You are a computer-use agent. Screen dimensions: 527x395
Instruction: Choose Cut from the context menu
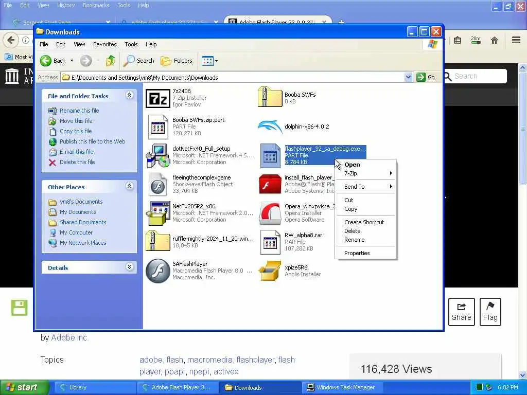coord(366,200)
